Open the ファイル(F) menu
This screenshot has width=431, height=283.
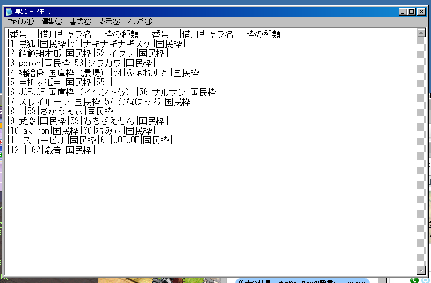click(20, 21)
